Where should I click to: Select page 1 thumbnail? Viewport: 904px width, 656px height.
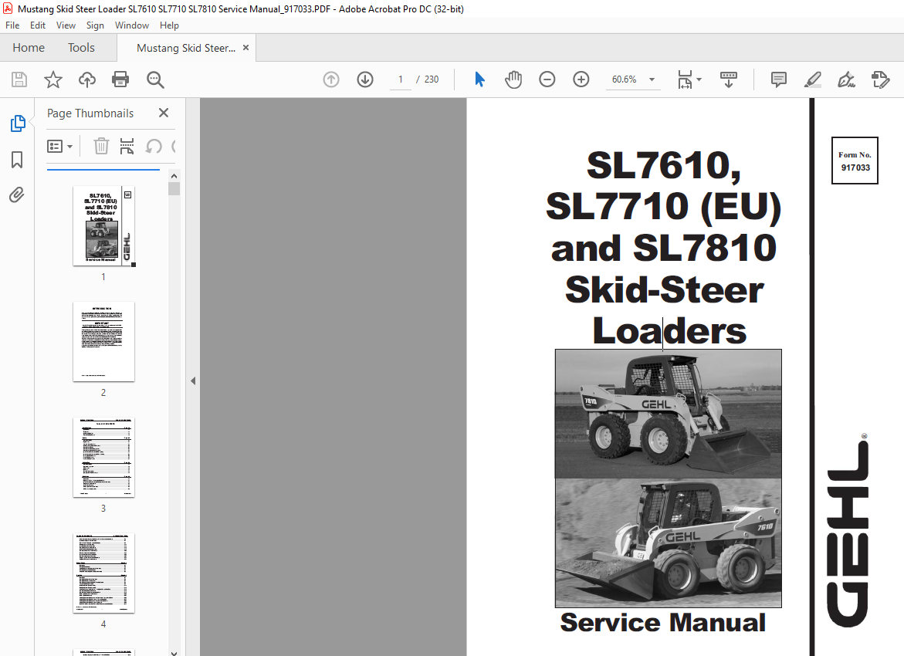[x=103, y=225]
